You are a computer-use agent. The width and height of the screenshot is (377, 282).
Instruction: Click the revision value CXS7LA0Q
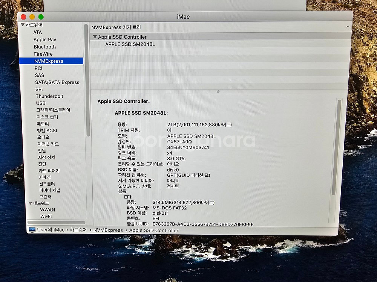[179, 142]
